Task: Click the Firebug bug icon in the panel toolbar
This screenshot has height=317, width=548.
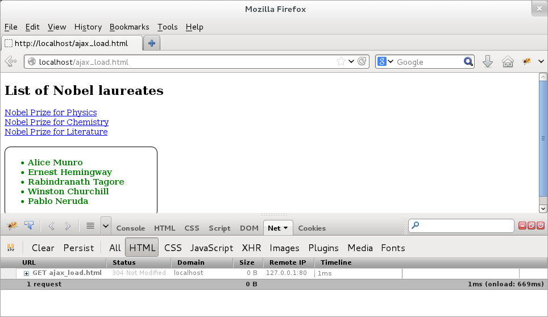Action: pos(12,227)
